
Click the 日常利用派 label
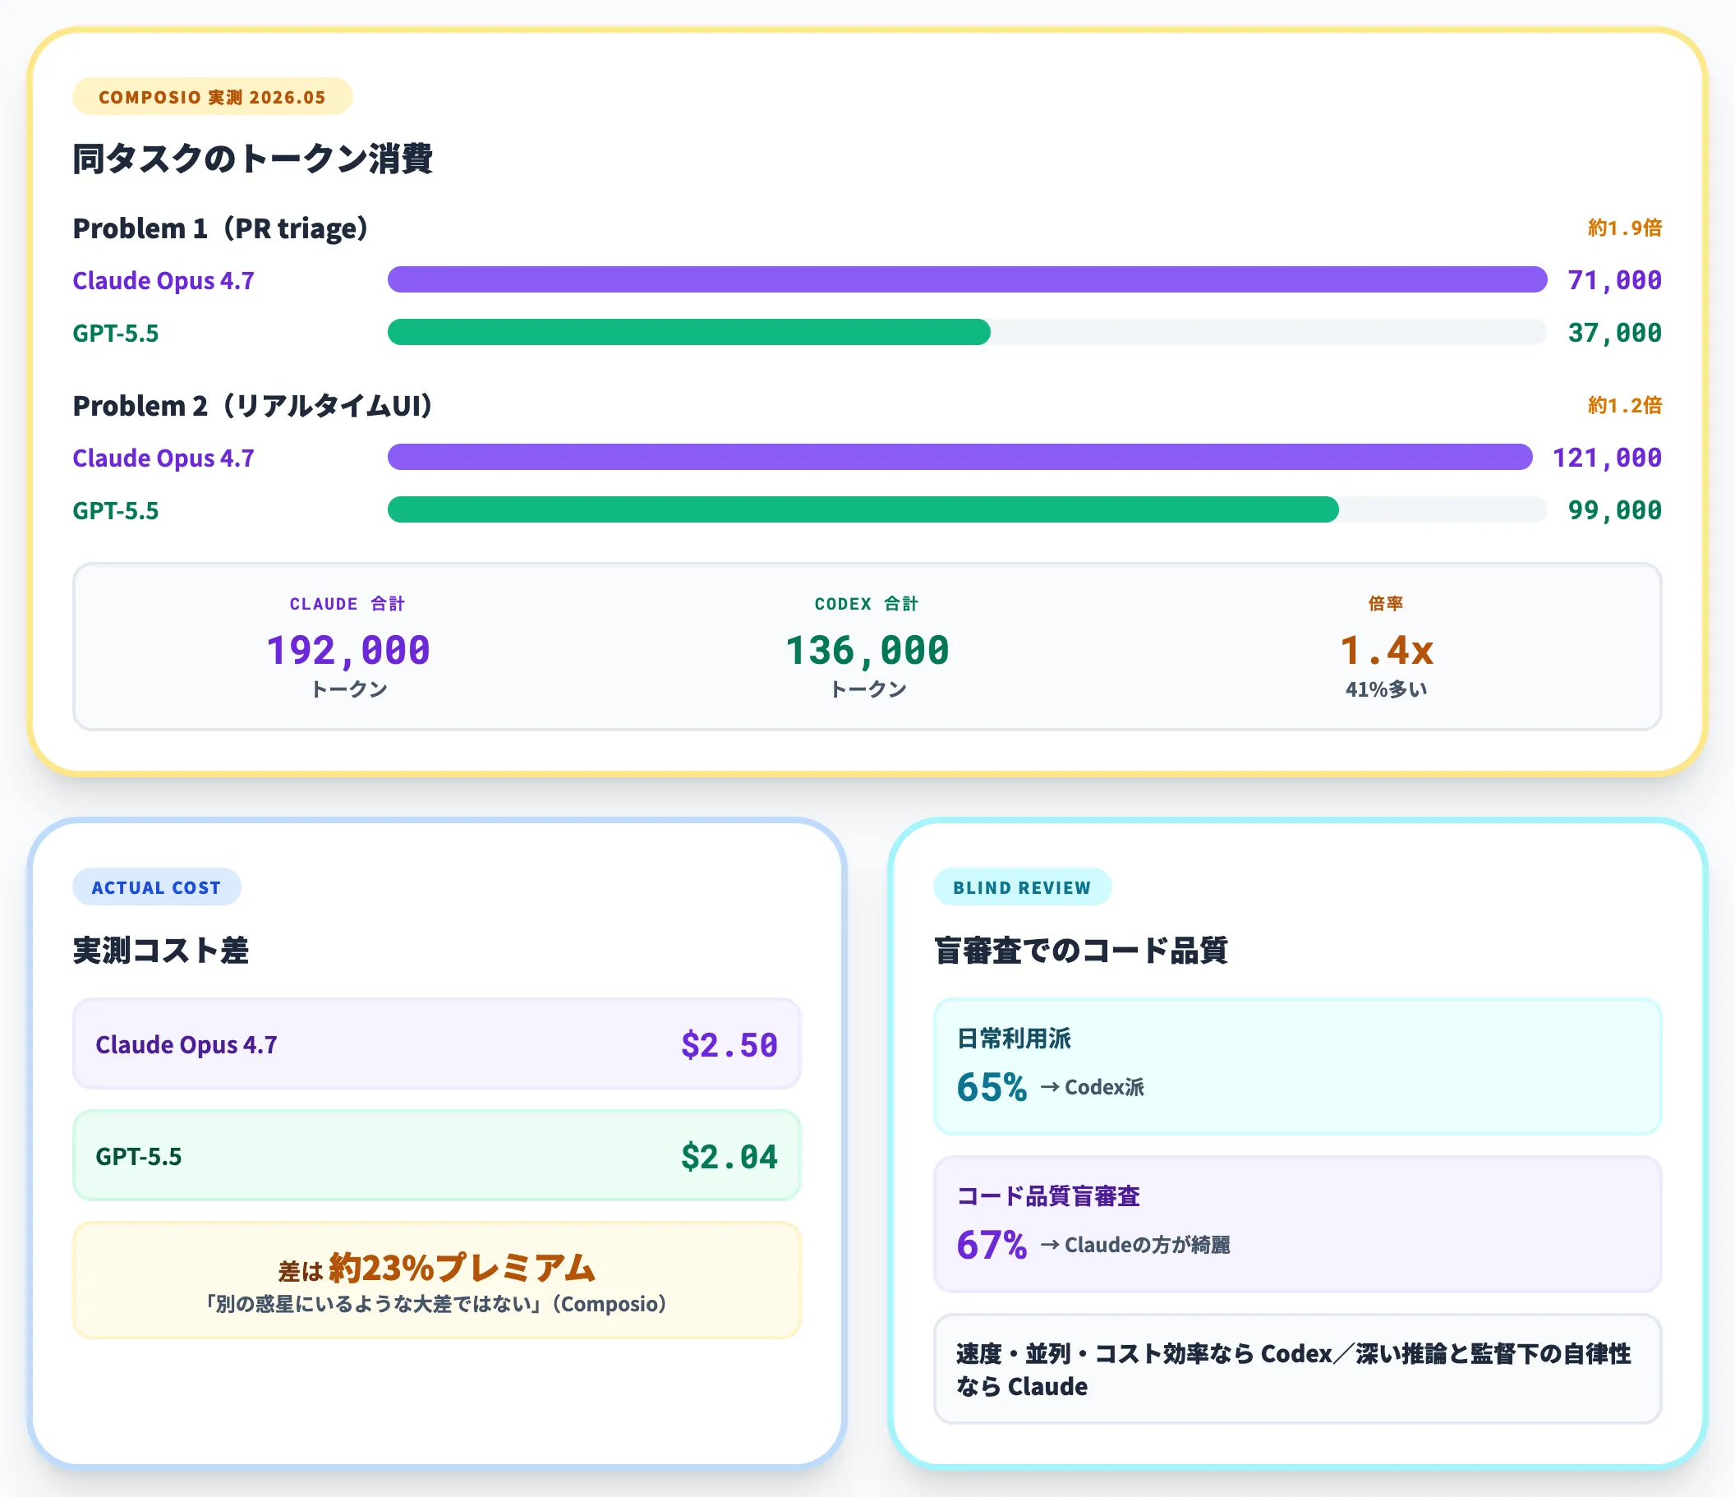coord(1014,1038)
